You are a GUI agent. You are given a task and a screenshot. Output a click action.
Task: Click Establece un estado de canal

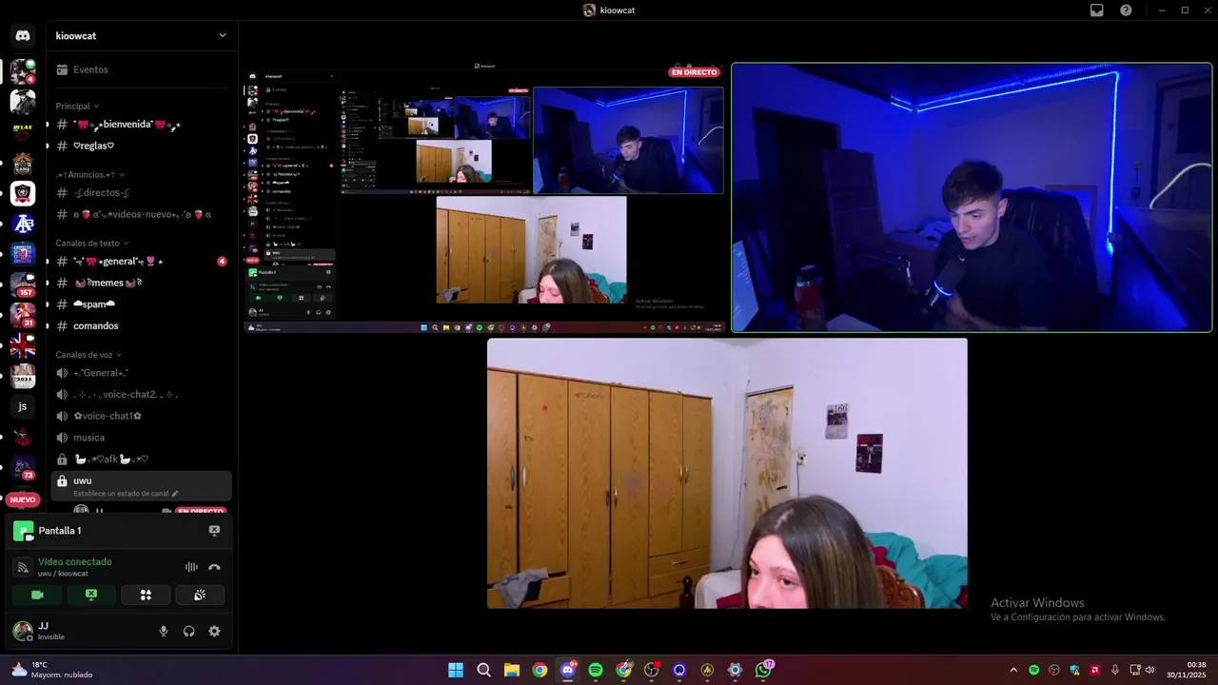coord(126,494)
